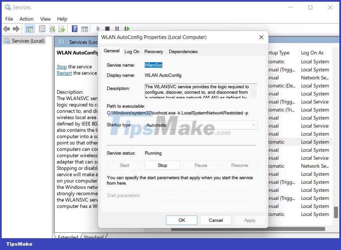Viewport: 341px width, 250px height.
Task: Switch to the Extended view tab
Action: (68, 236)
